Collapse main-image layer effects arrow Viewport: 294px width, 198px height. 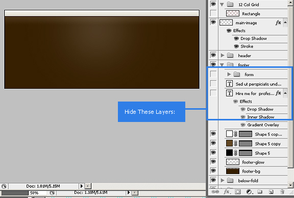point(285,22)
